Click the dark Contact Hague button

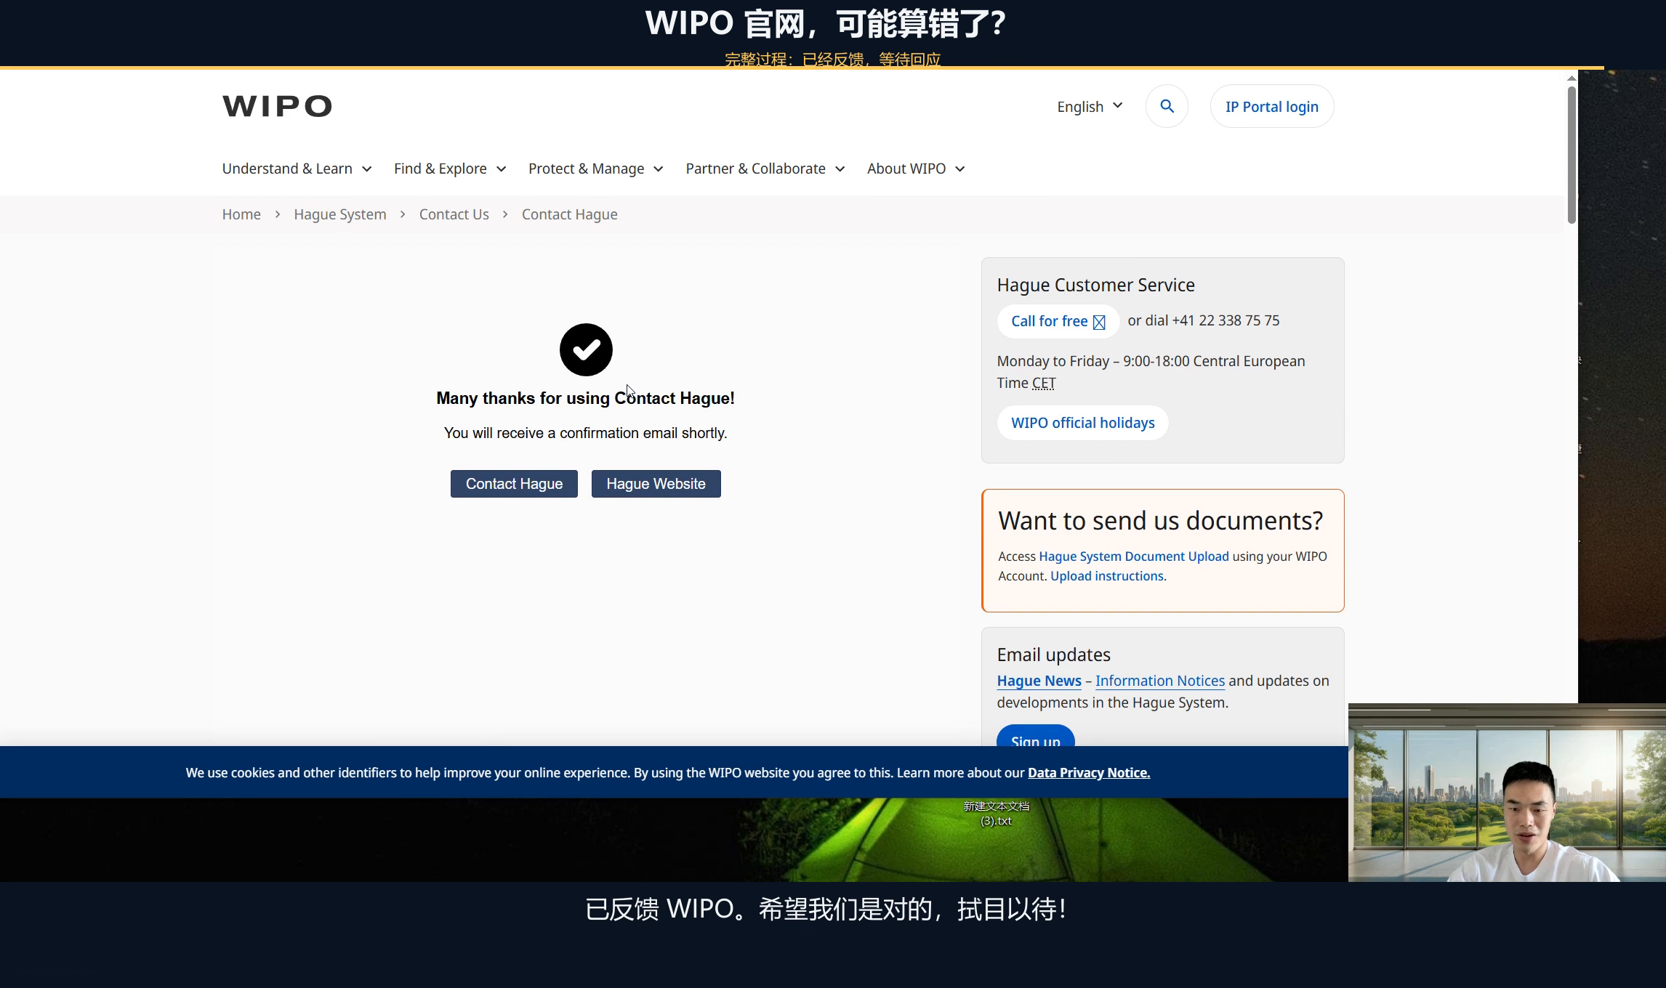tap(514, 484)
